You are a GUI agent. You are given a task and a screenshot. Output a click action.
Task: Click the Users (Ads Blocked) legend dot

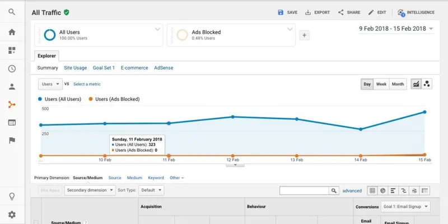91,99
